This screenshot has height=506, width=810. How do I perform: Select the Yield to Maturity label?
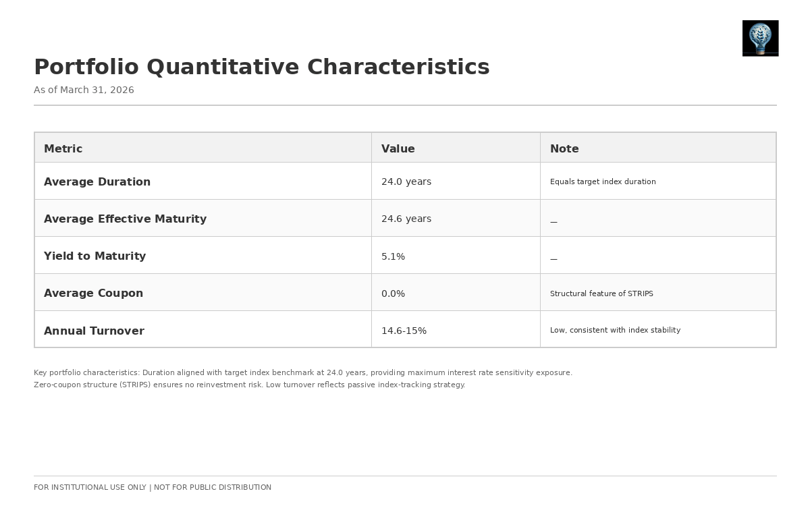pyautogui.click(x=94, y=256)
